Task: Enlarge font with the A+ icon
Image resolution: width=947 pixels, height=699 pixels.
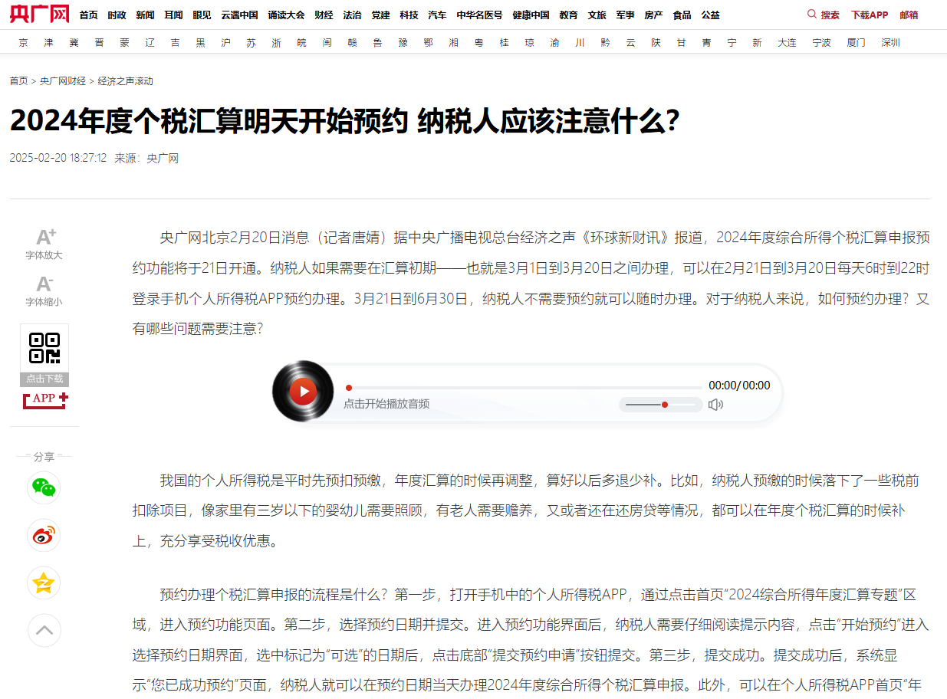Action: (45, 238)
